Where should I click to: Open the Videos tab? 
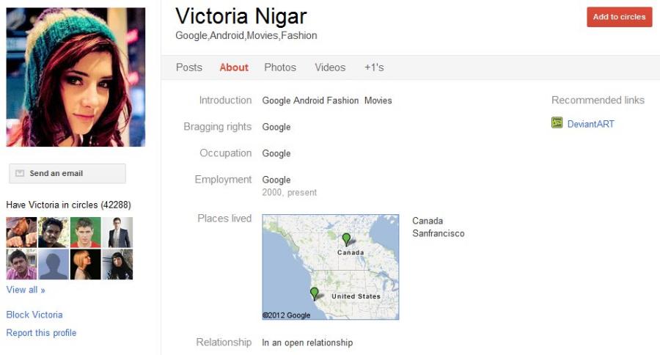point(330,67)
